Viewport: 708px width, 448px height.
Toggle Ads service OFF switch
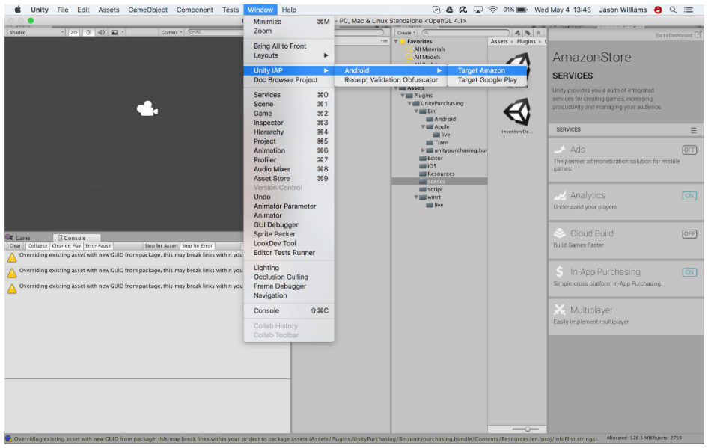[x=689, y=150]
